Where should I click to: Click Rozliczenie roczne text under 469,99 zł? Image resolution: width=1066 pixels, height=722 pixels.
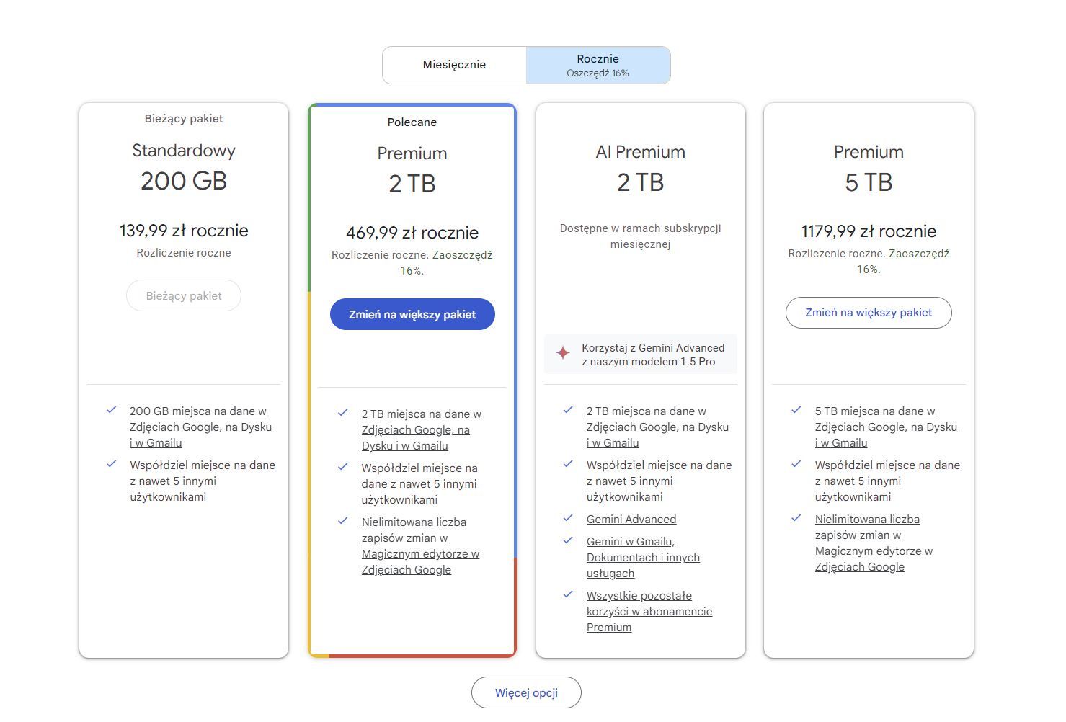(412, 263)
